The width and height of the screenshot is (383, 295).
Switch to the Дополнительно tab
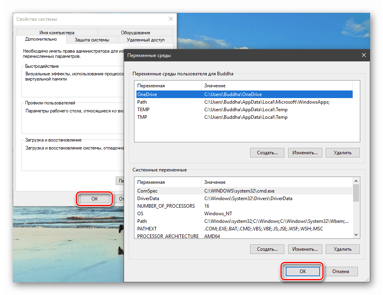pyautogui.click(x=41, y=39)
